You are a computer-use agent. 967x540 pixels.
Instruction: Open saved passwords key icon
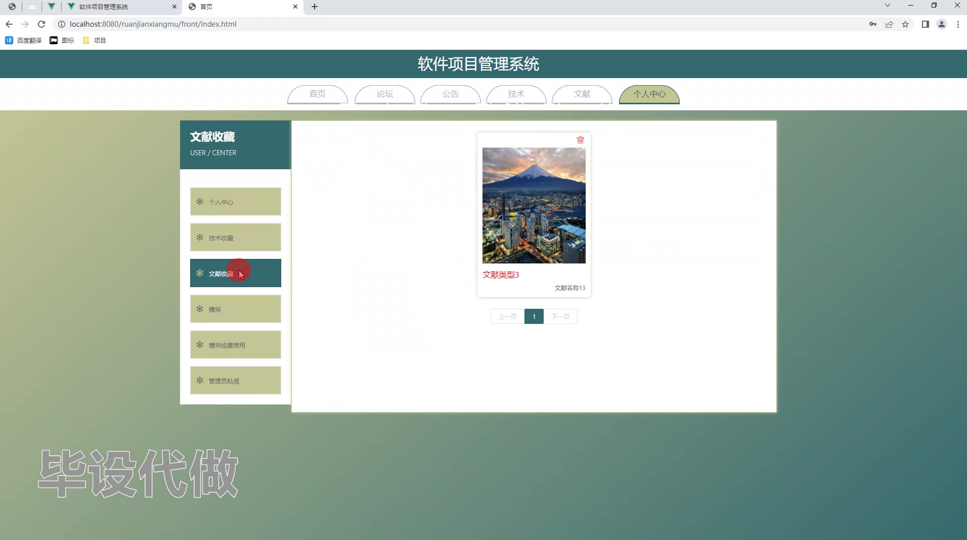coord(873,24)
